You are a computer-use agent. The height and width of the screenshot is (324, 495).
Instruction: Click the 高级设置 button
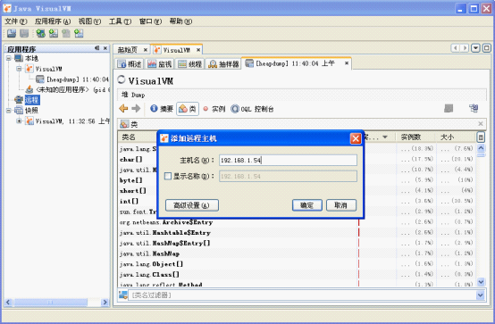point(191,205)
